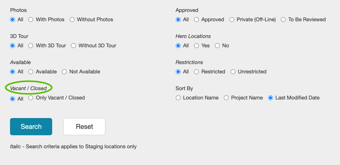
Task: Select All under the Photos filter
Action: pyautogui.click(x=13, y=20)
